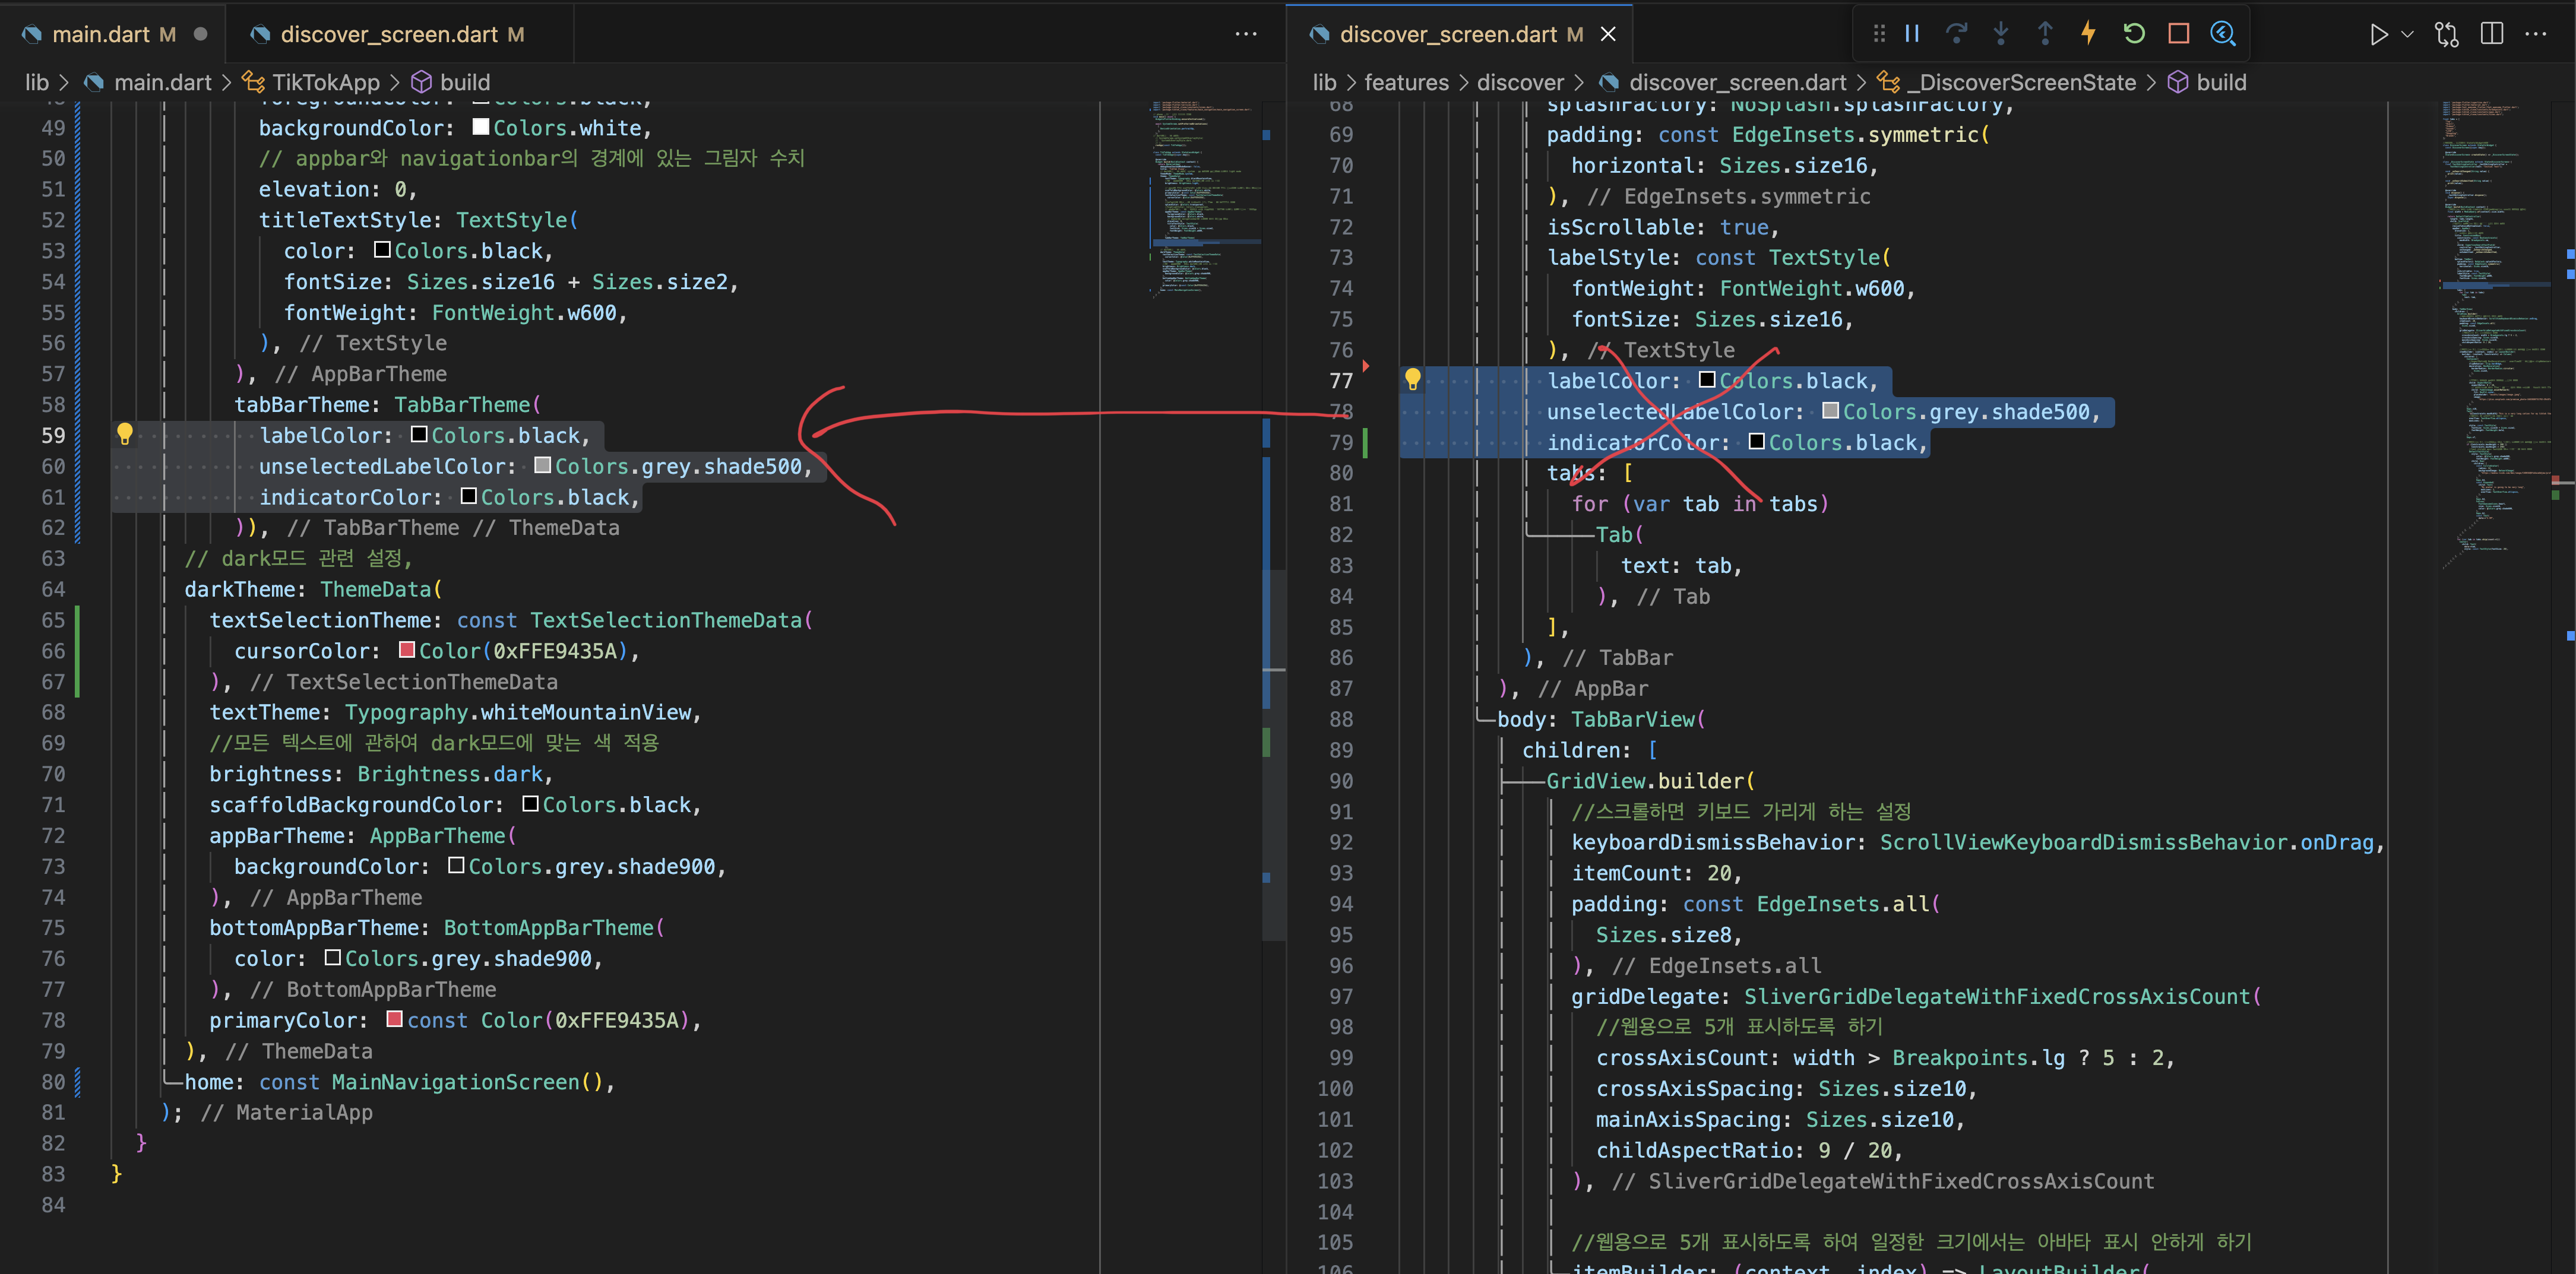Open right editor group more actions menu

(2536, 34)
